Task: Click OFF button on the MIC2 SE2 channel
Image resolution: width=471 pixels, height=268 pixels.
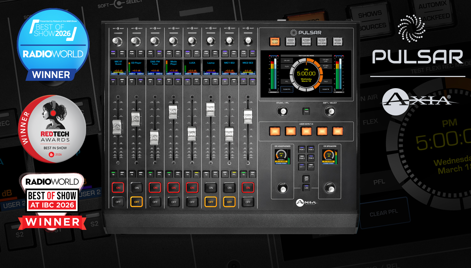Action: coord(248,202)
